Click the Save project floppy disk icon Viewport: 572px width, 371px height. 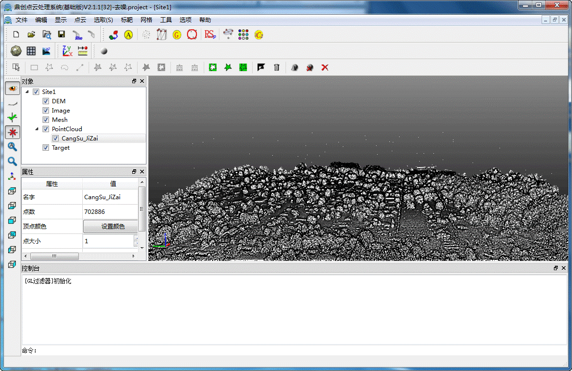(61, 35)
